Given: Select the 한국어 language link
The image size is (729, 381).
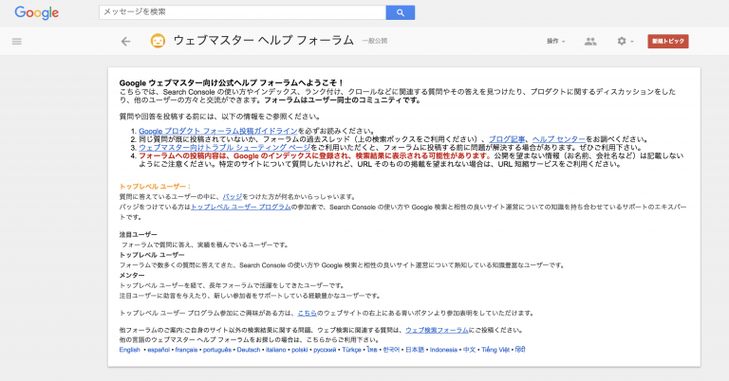Looking at the screenshot, I should [x=391, y=350].
